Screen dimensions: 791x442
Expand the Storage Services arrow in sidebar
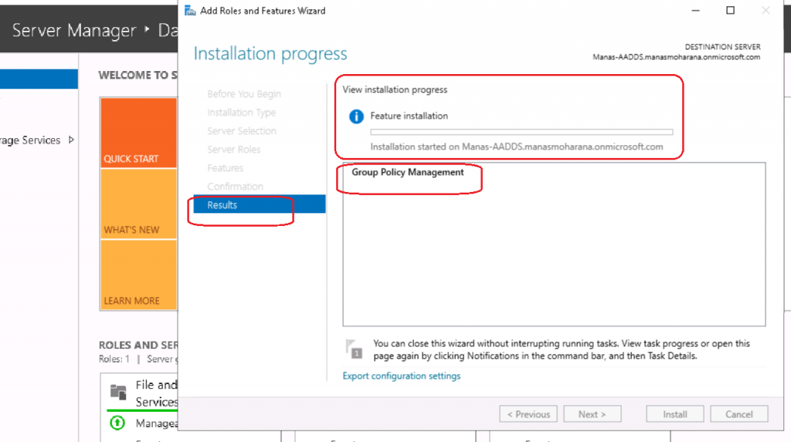(72, 140)
